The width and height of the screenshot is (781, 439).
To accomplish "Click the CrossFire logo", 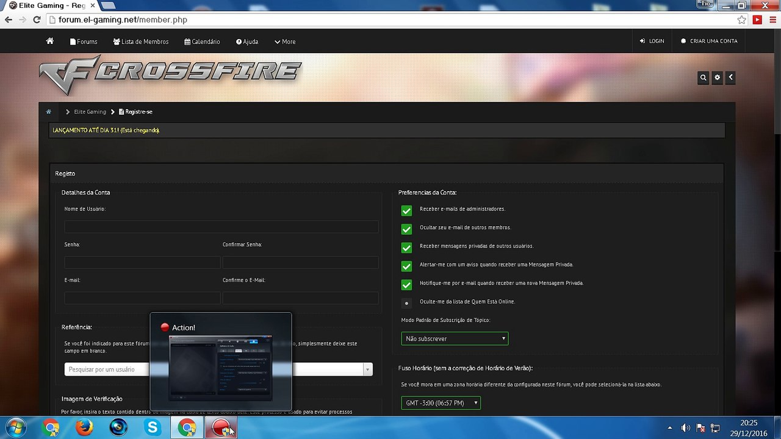I will 170,75.
